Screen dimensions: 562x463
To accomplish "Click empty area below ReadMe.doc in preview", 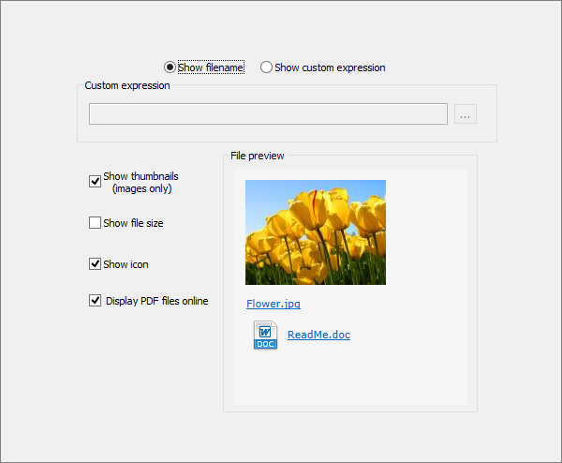I will (348, 380).
